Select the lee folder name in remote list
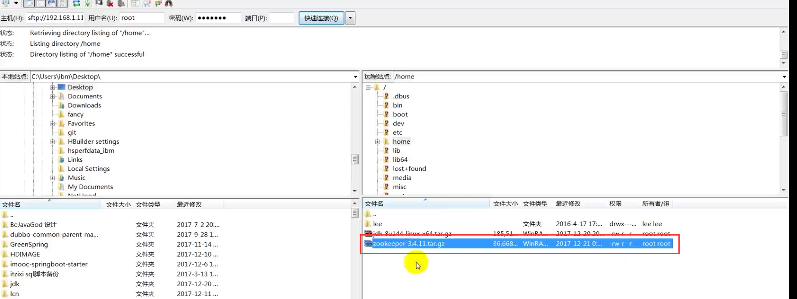 378,224
